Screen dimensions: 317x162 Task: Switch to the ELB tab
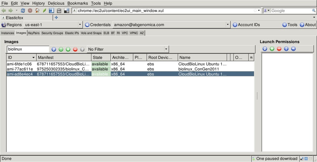[x=106, y=33]
